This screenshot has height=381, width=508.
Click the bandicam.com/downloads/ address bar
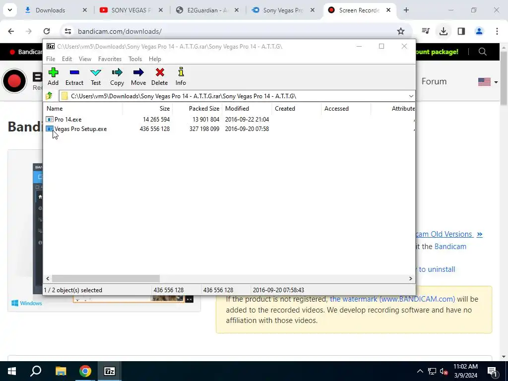point(233,31)
